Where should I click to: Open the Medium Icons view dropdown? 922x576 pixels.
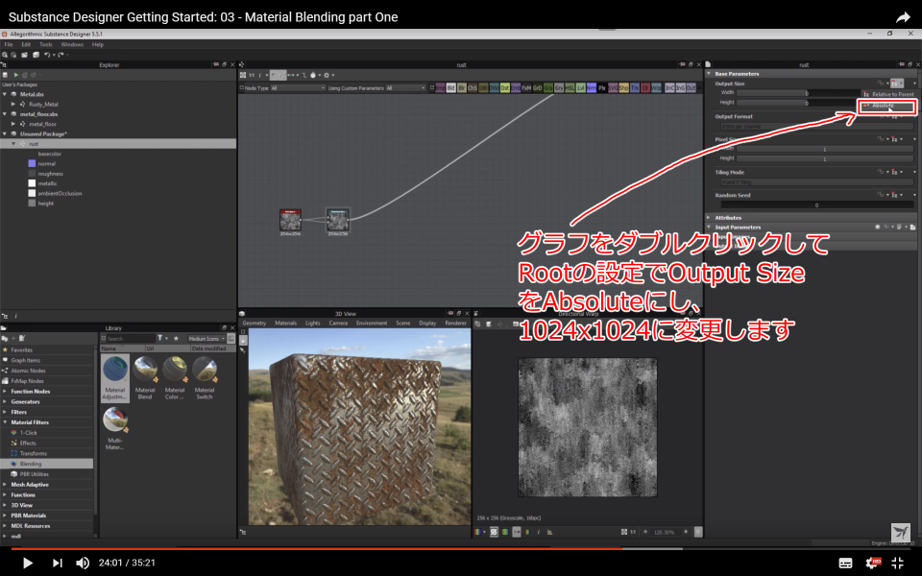coord(206,339)
